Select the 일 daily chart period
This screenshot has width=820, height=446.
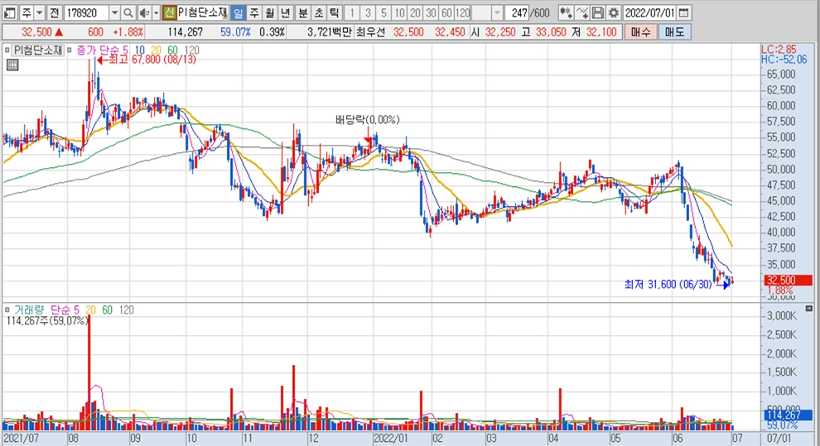(x=238, y=12)
